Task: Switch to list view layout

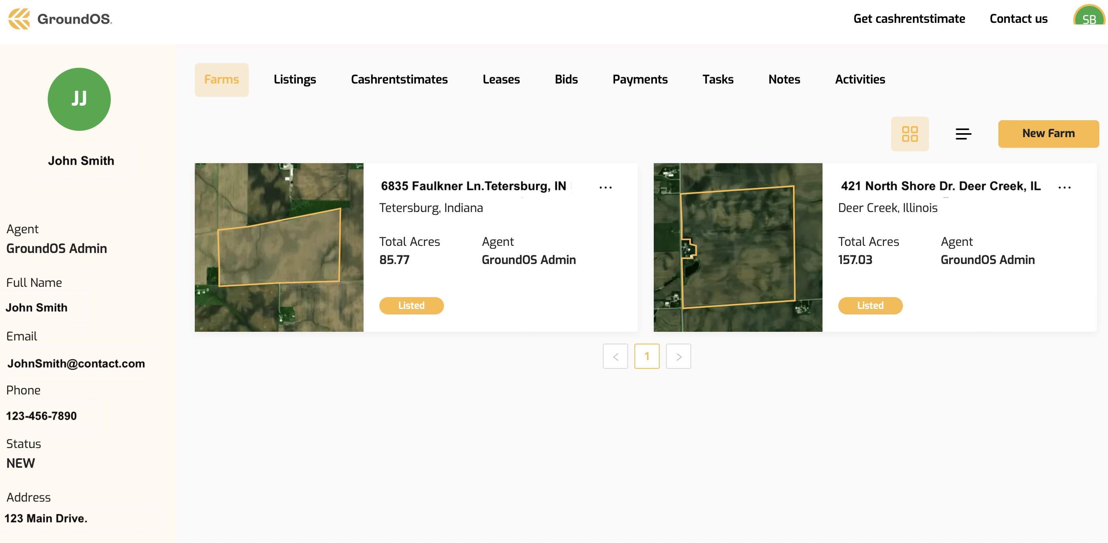Action: click(963, 134)
